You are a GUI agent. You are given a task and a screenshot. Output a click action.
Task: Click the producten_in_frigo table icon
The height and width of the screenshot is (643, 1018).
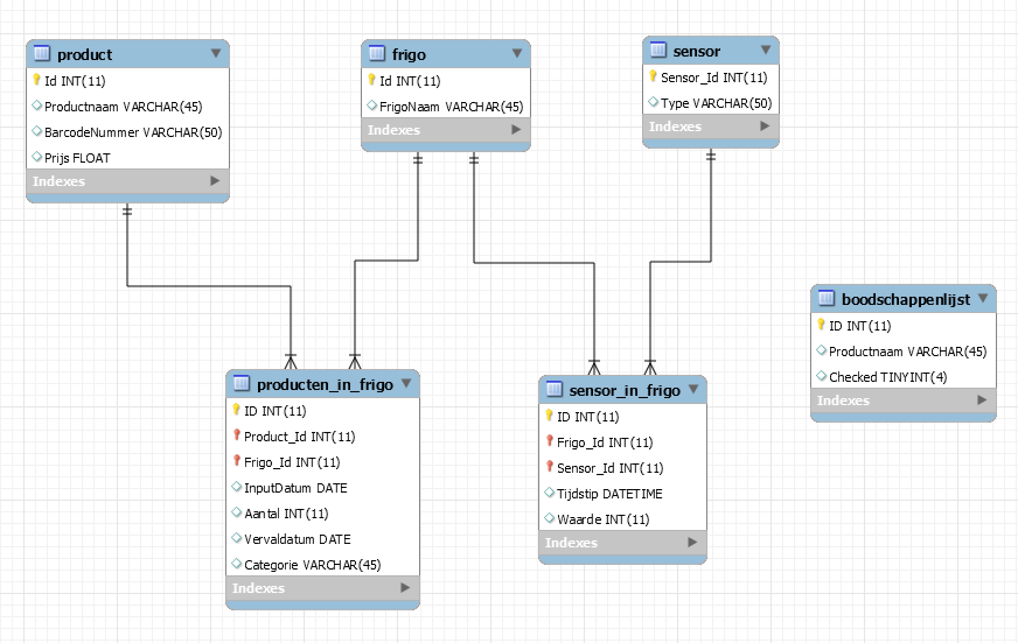click(x=242, y=384)
